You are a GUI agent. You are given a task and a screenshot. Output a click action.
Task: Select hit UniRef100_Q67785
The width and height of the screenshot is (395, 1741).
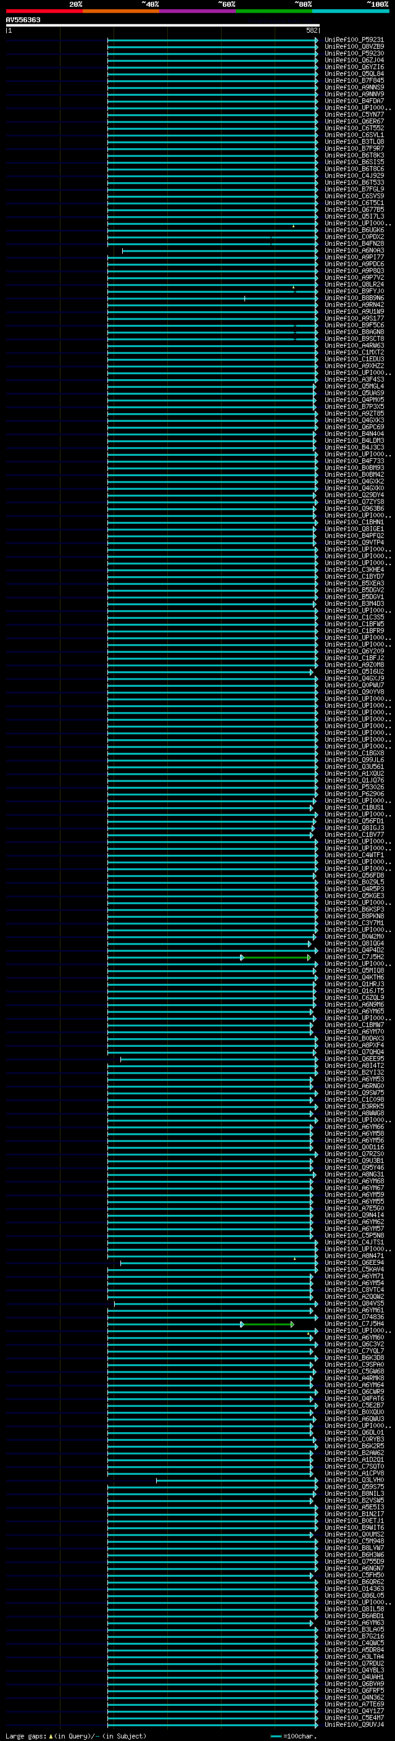click(x=354, y=209)
